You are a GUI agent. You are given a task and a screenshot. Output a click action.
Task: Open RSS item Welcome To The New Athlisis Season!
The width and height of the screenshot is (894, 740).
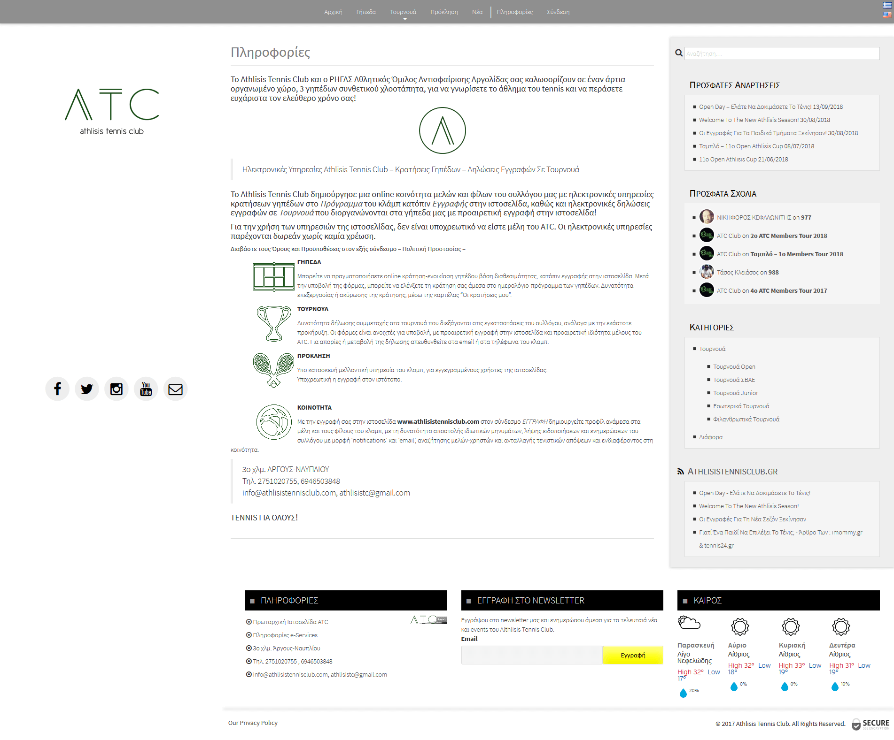749,506
